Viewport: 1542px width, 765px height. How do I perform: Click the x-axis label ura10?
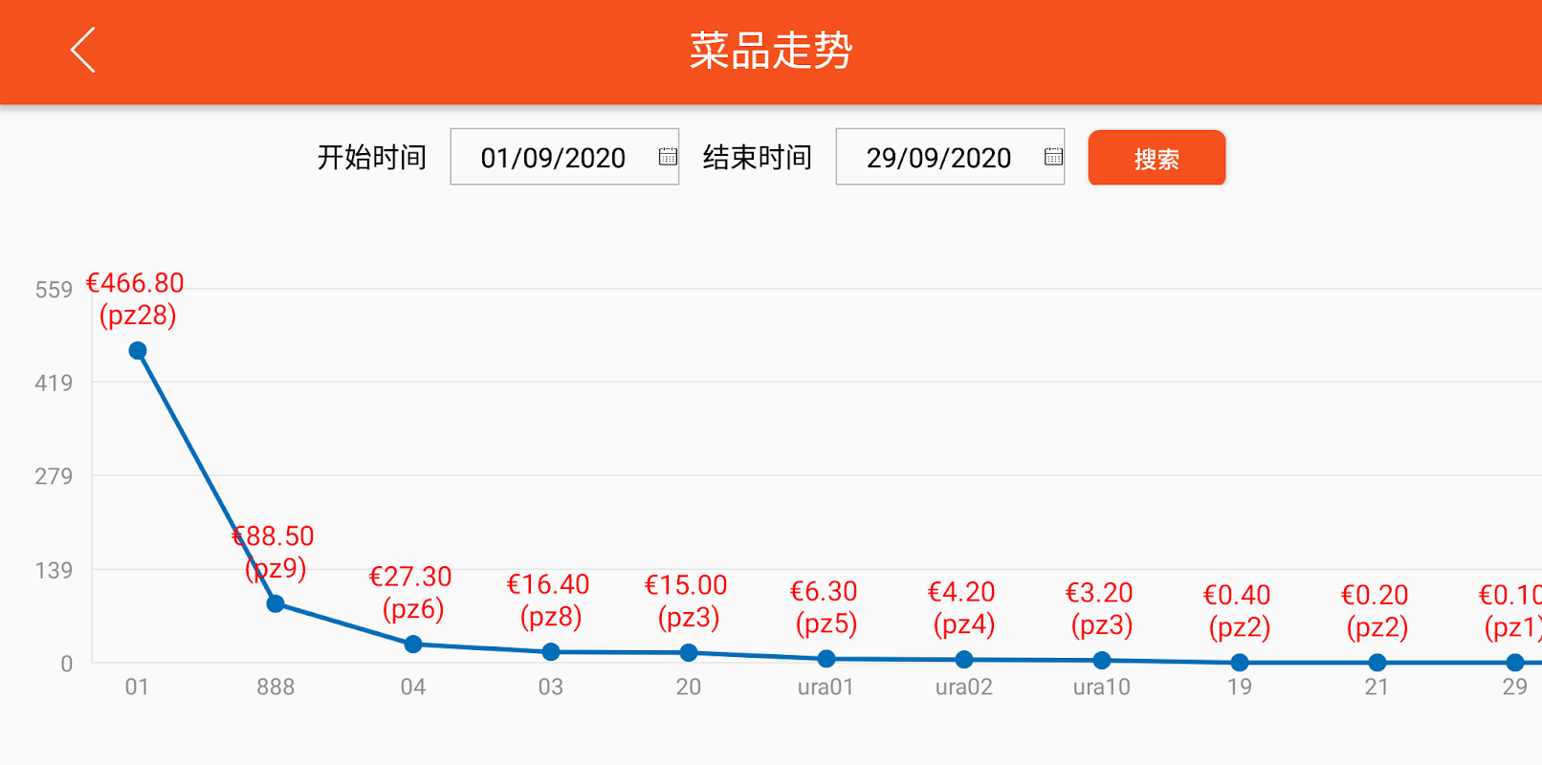1102,687
